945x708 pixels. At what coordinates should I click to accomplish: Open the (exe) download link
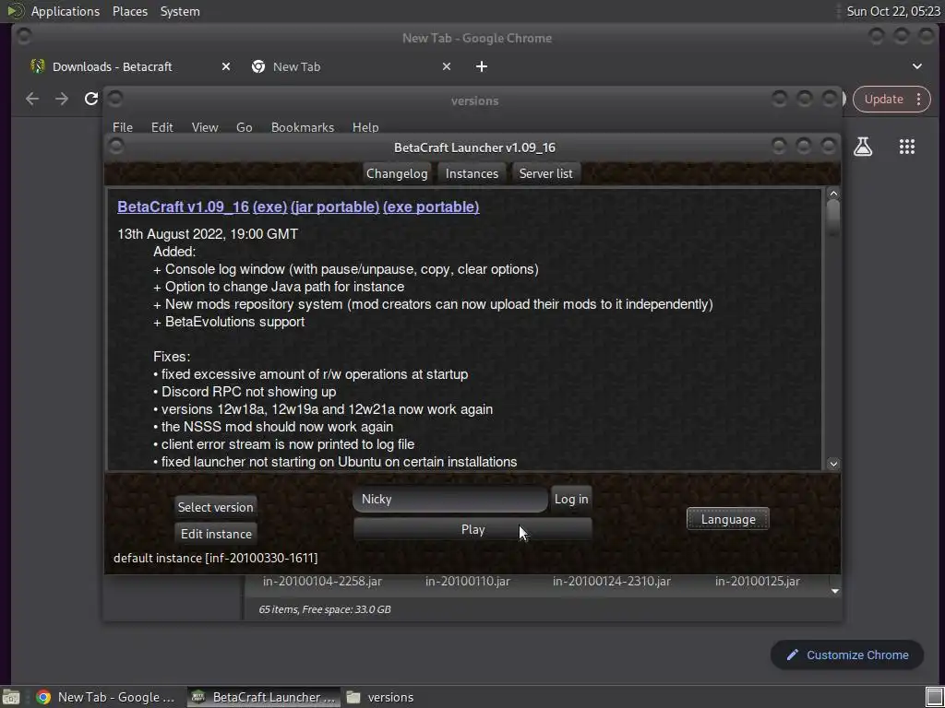click(x=270, y=206)
